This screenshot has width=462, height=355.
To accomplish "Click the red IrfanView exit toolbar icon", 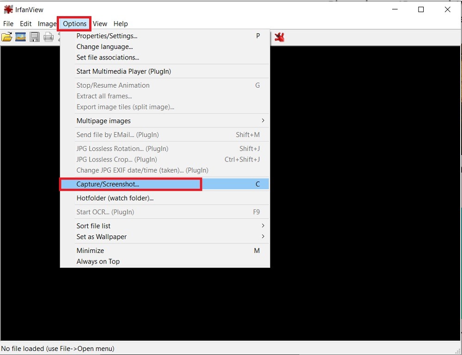I will pos(279,37).
